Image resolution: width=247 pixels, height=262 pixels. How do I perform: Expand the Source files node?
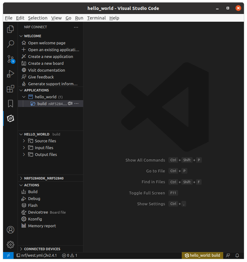24,141
